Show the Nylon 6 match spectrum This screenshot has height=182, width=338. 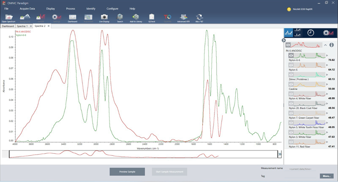pos(291,65)
